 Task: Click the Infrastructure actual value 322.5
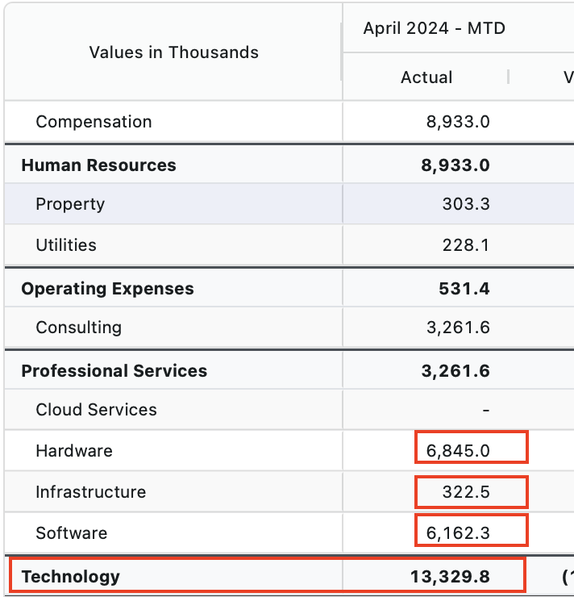(x=466, y=492)
